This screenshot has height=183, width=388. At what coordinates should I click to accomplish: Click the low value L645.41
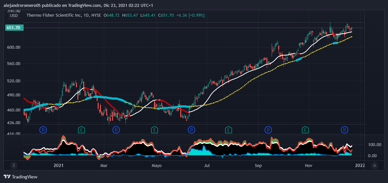click(148, 15)
